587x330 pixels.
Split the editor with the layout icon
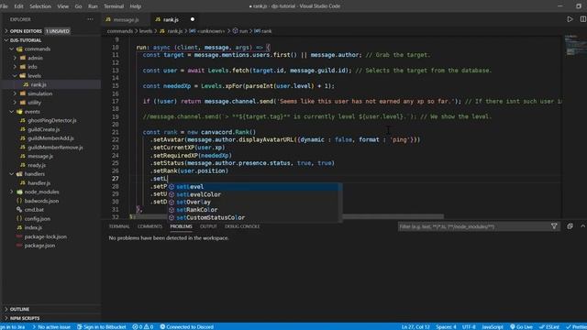[x=583, y=19]
